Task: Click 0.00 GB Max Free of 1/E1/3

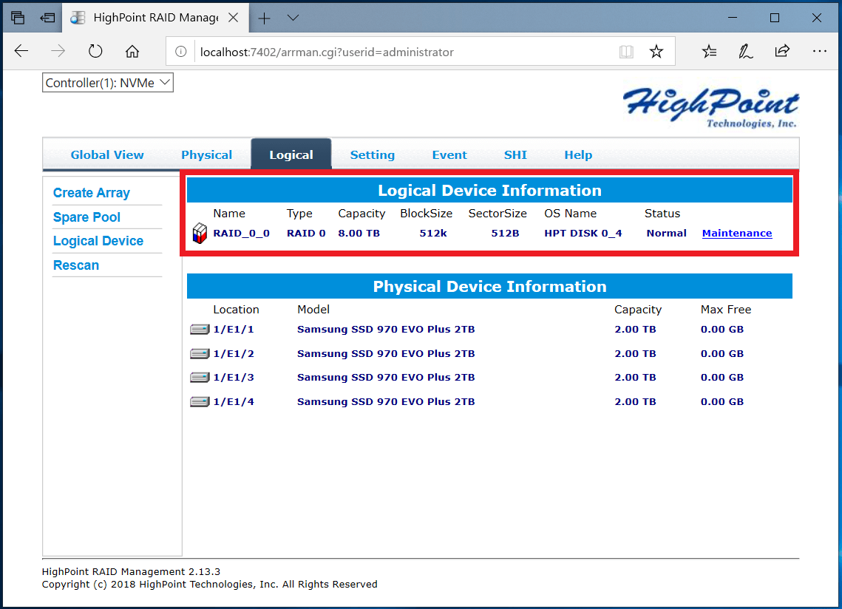Action: [x=722, y=378]
